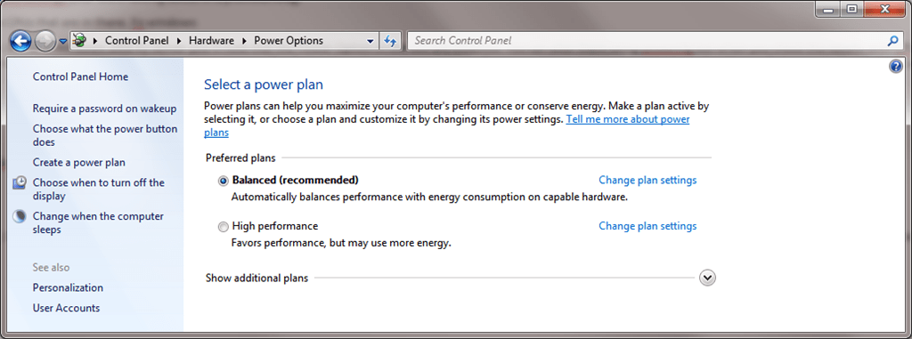
Task: Open the Help question mark icon
Action: click(896, 67)
